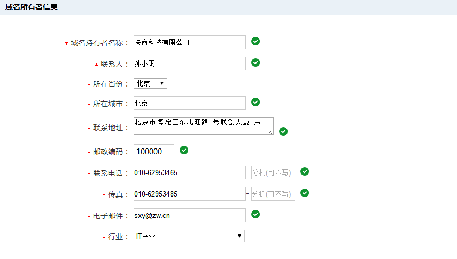This screenshot has height=259, width=457.
Task: Open the province dropdown showing 北京
Action: [150, 83]
